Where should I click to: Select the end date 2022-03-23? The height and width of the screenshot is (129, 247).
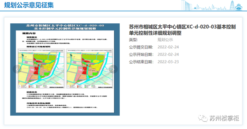(x=168, y=62)
